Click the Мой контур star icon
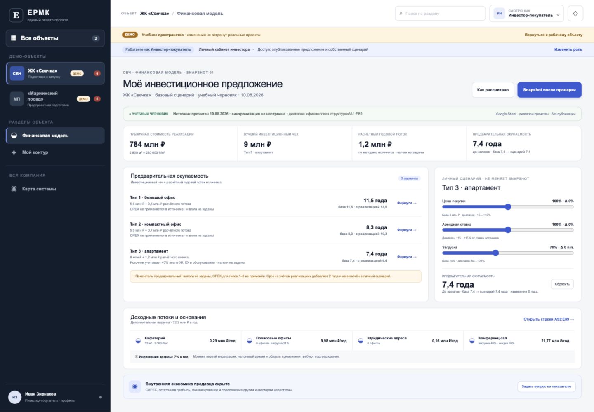This screenshot has height=412, width=594. [14, 152]
